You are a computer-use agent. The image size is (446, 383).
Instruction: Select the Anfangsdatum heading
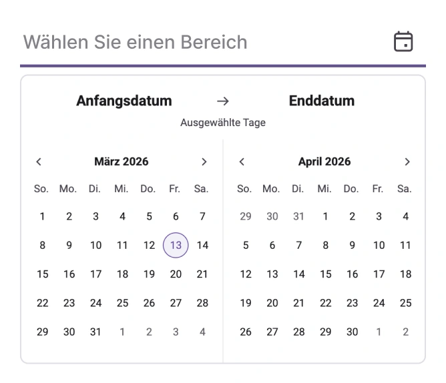coord(124,101)
